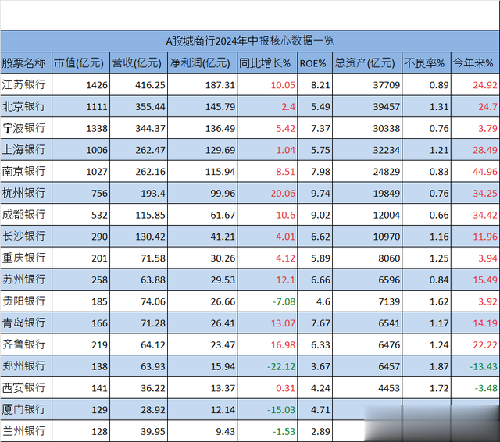Click 青岛银行 total assets 6541

click(x=389, y=323)
